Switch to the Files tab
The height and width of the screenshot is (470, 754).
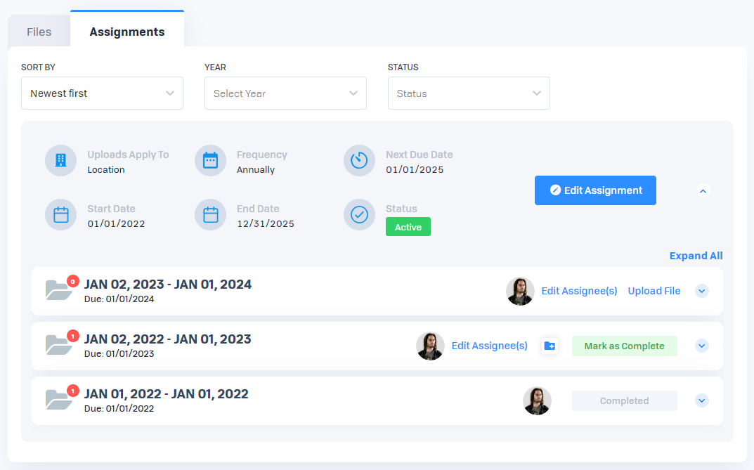coord(39,32)
